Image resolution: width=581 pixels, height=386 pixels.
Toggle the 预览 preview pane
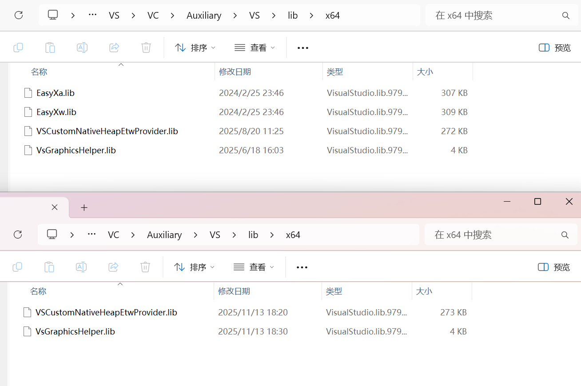(554, 48)
